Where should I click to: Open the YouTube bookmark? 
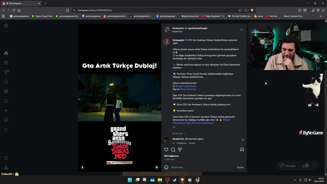pos(271,16)
